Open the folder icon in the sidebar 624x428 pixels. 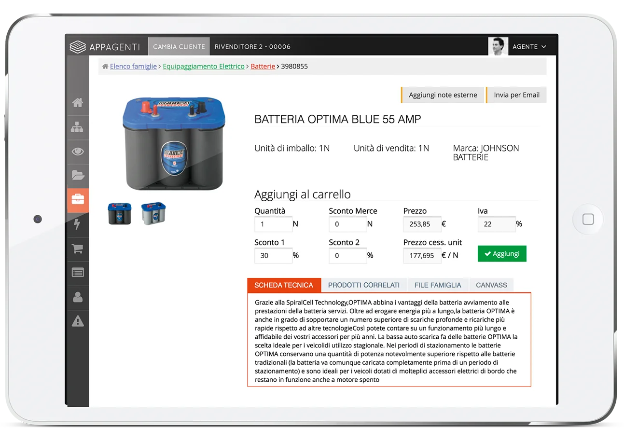click(x=78, y=176)
